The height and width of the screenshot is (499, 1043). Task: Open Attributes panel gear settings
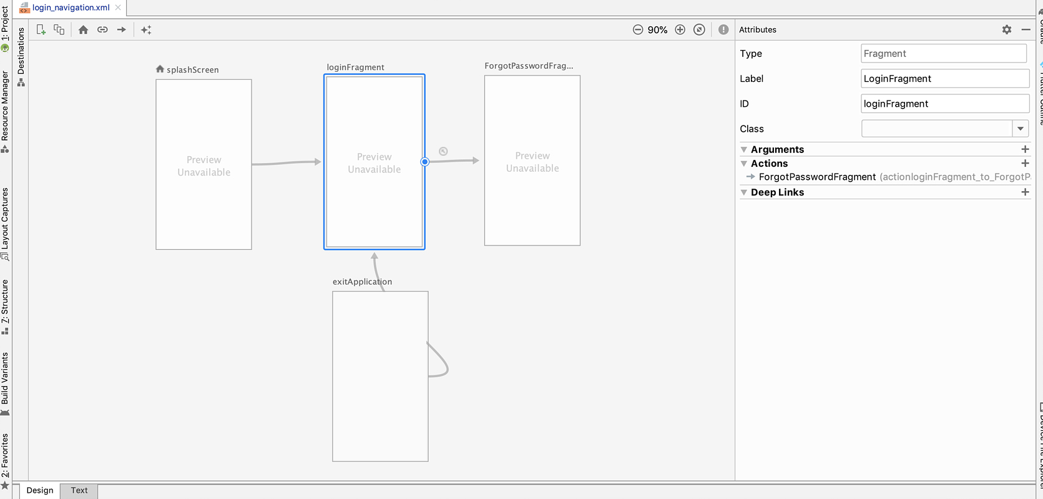pos(1006,29)
